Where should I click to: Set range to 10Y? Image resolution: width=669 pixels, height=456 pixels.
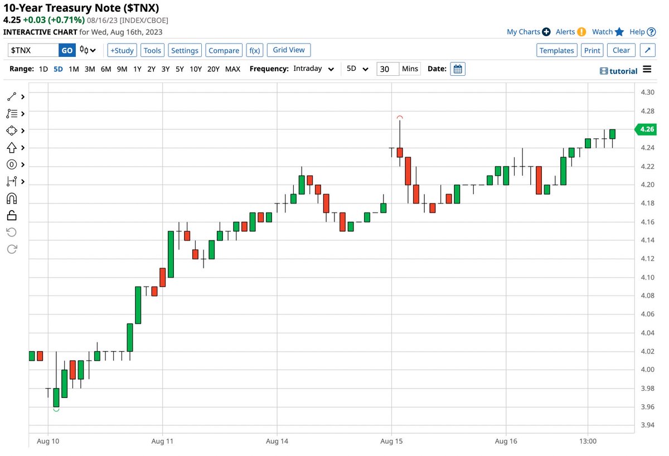pos(196,69)
